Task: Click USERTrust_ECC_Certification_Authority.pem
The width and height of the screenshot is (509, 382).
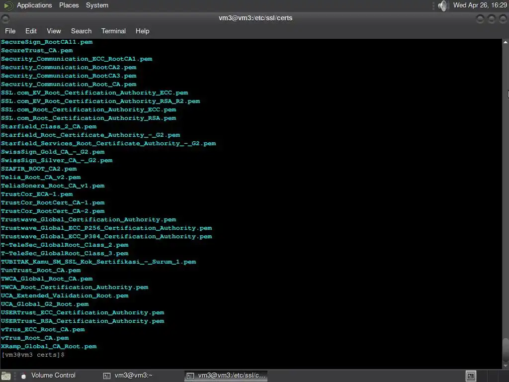Action: click(83, 312)
